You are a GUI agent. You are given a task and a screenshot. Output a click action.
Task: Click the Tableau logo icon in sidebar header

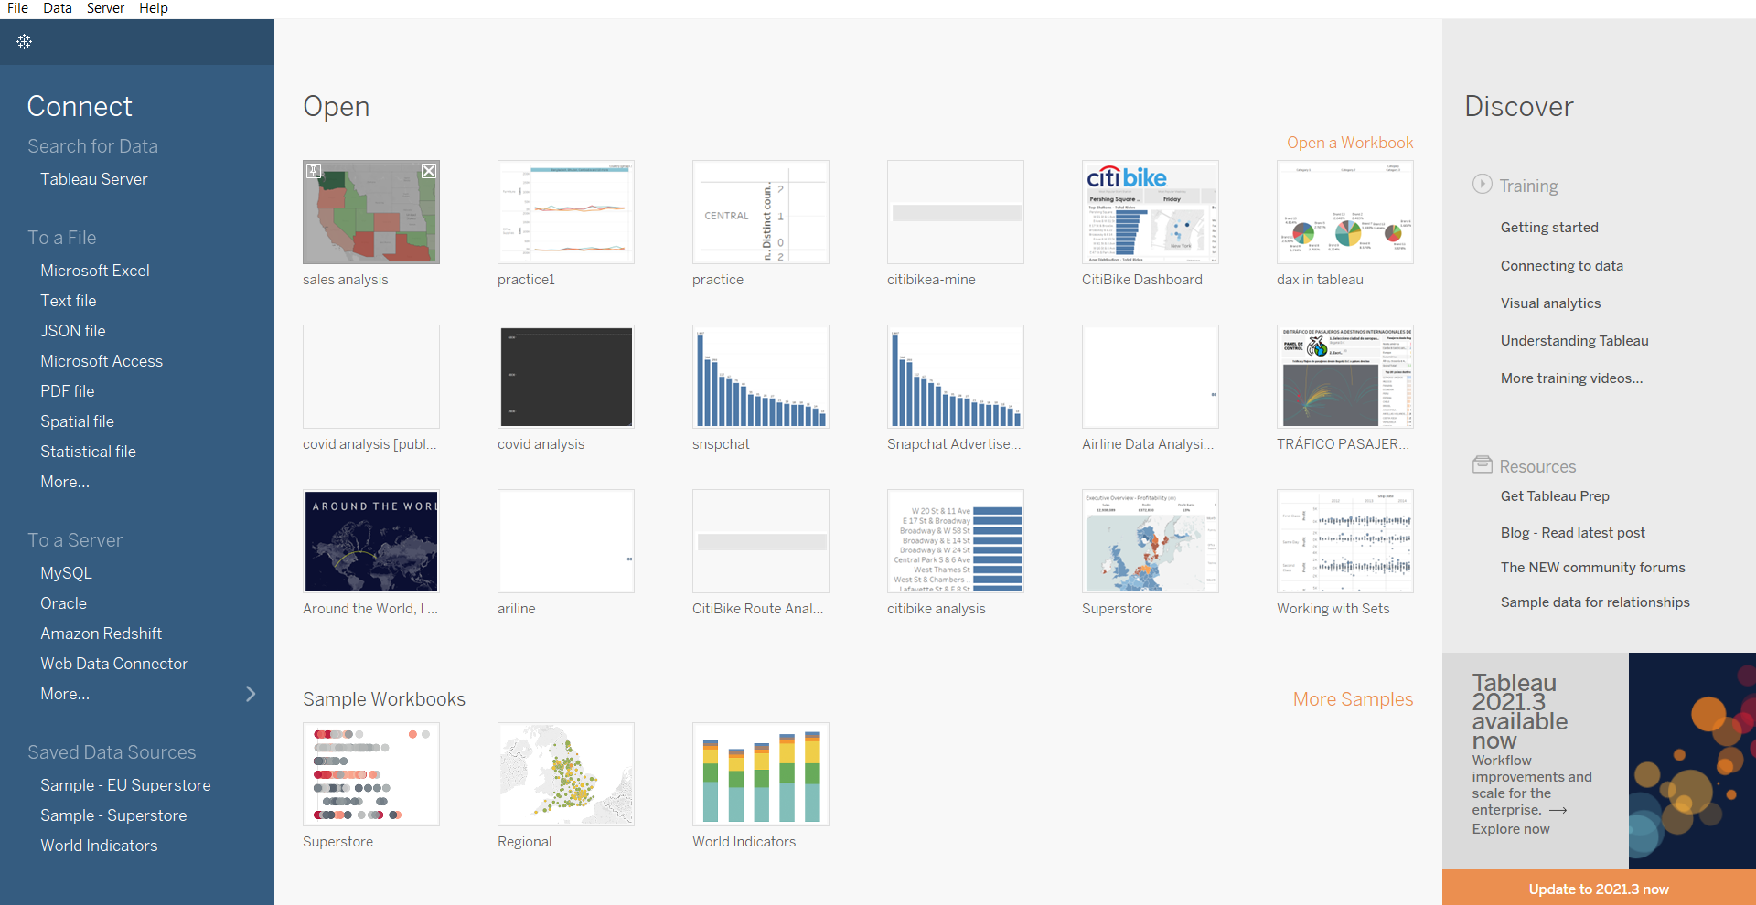tap(25, 42)
